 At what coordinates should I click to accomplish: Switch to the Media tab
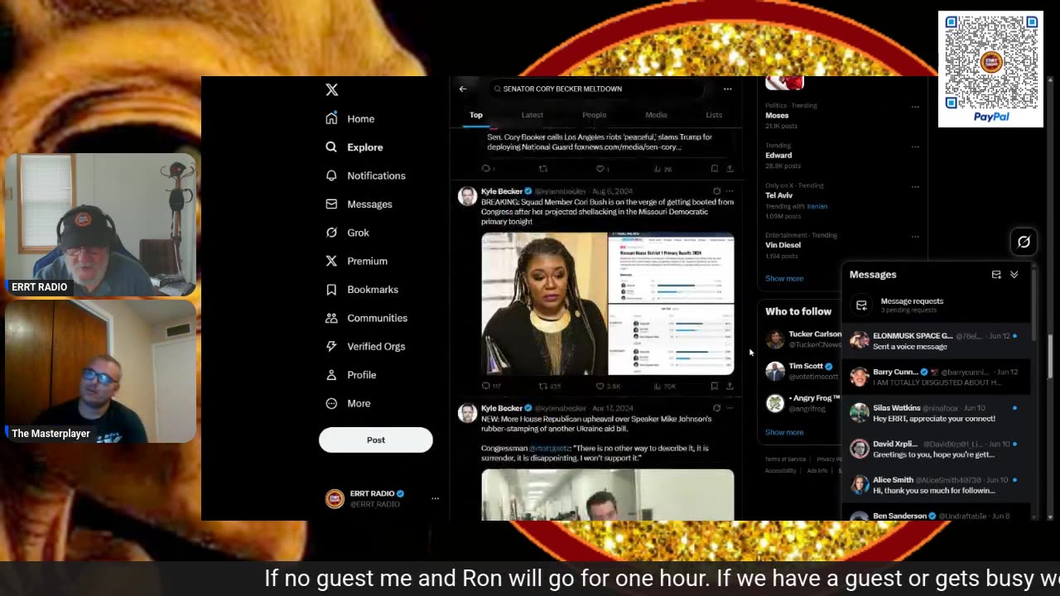pos(656,115)
